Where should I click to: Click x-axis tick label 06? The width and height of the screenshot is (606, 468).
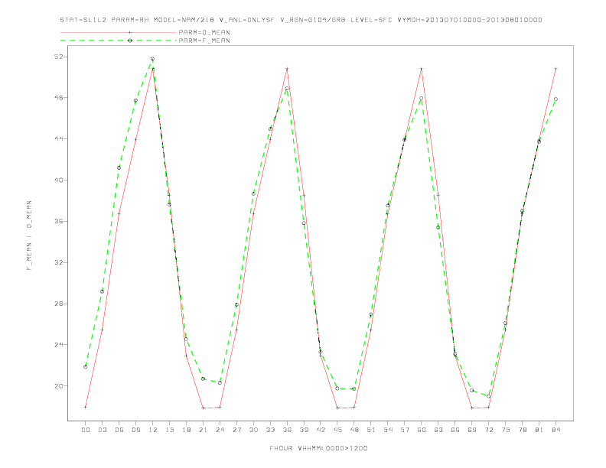point(119,430)
